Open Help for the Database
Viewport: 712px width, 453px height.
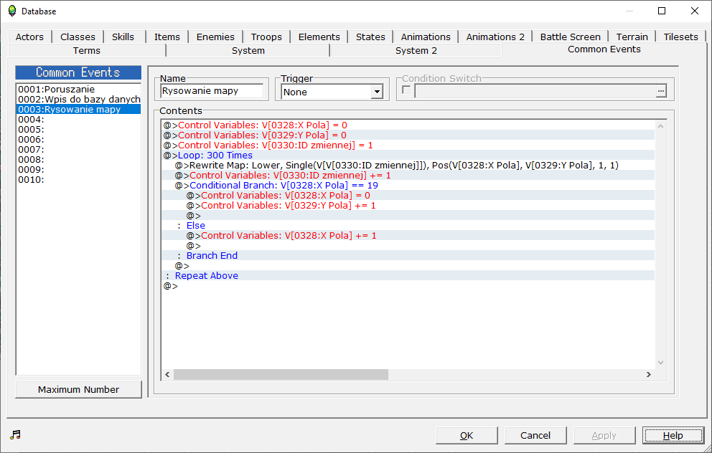click(x=673, y=435)
